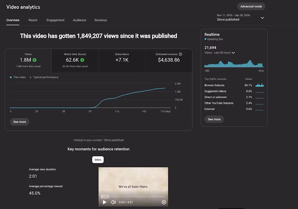
Task: Click See more under the views chart
Action: pos(20,122)
